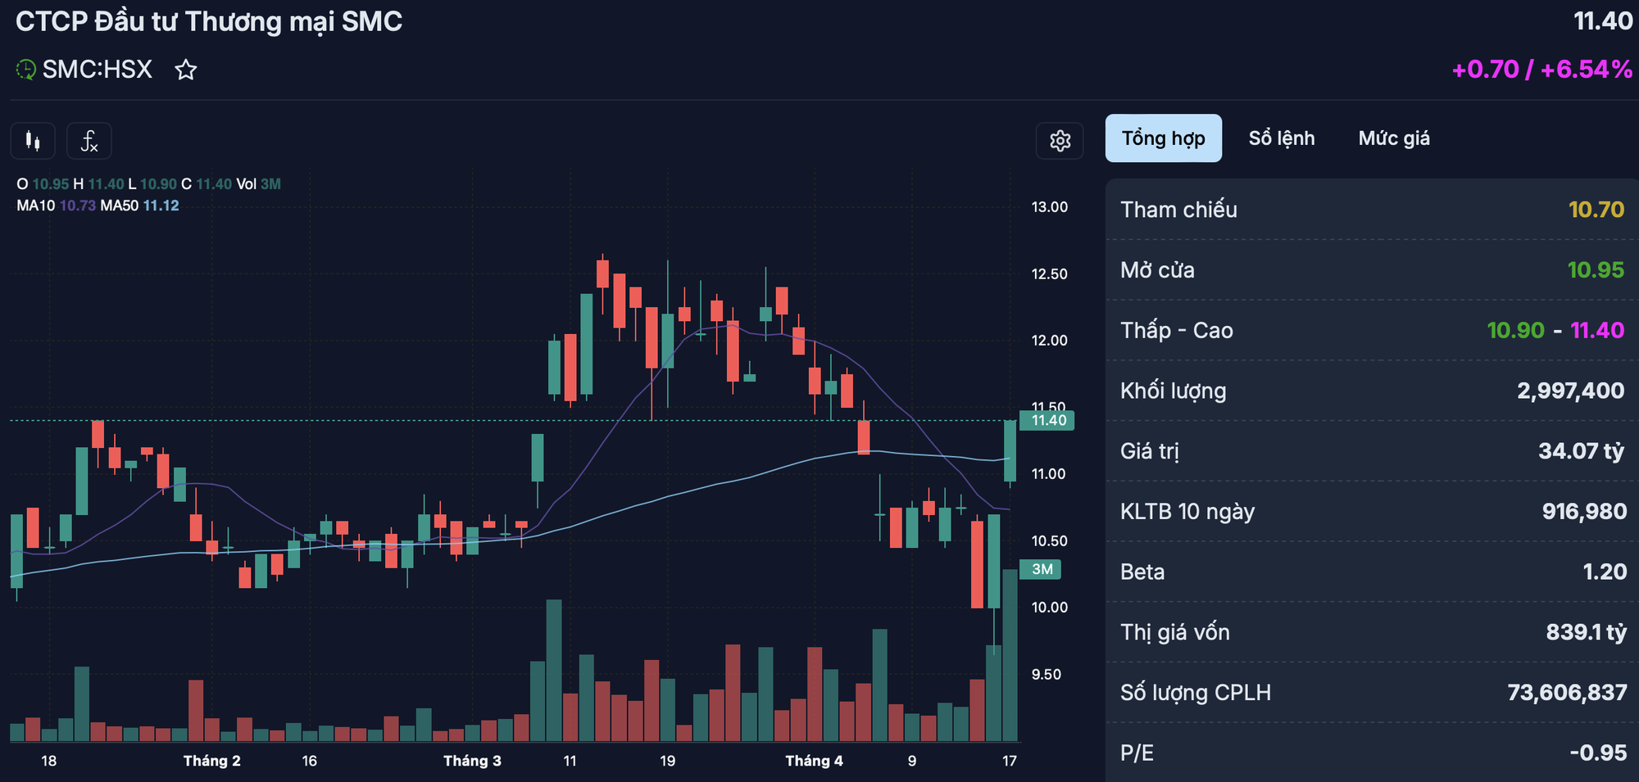Add SMC to favorites with star

[186, 70]
